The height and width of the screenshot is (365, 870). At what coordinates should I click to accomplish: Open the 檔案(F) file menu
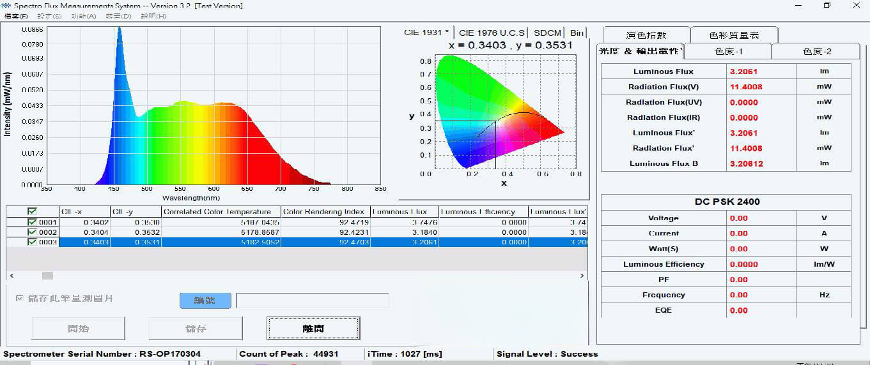pyautogui.click(x=16, y=16)
